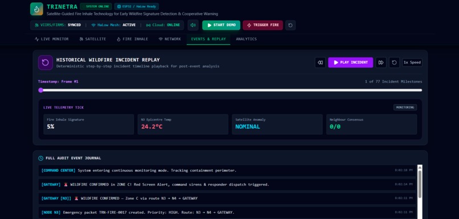The height and width of the screenshot is (219, 459).
Task: Click the middle of the incident timeline track
Action: (x=230, y=90)
